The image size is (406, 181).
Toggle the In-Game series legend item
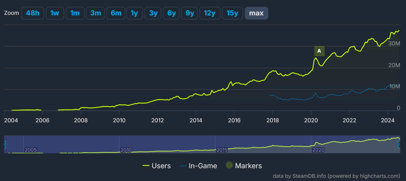198,166
